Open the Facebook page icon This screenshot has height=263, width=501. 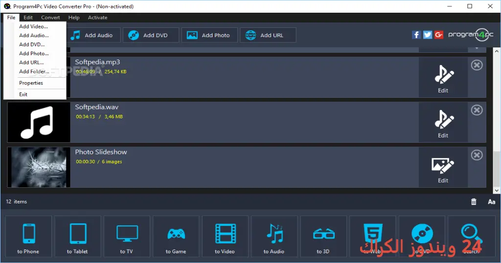click(416, 35)
